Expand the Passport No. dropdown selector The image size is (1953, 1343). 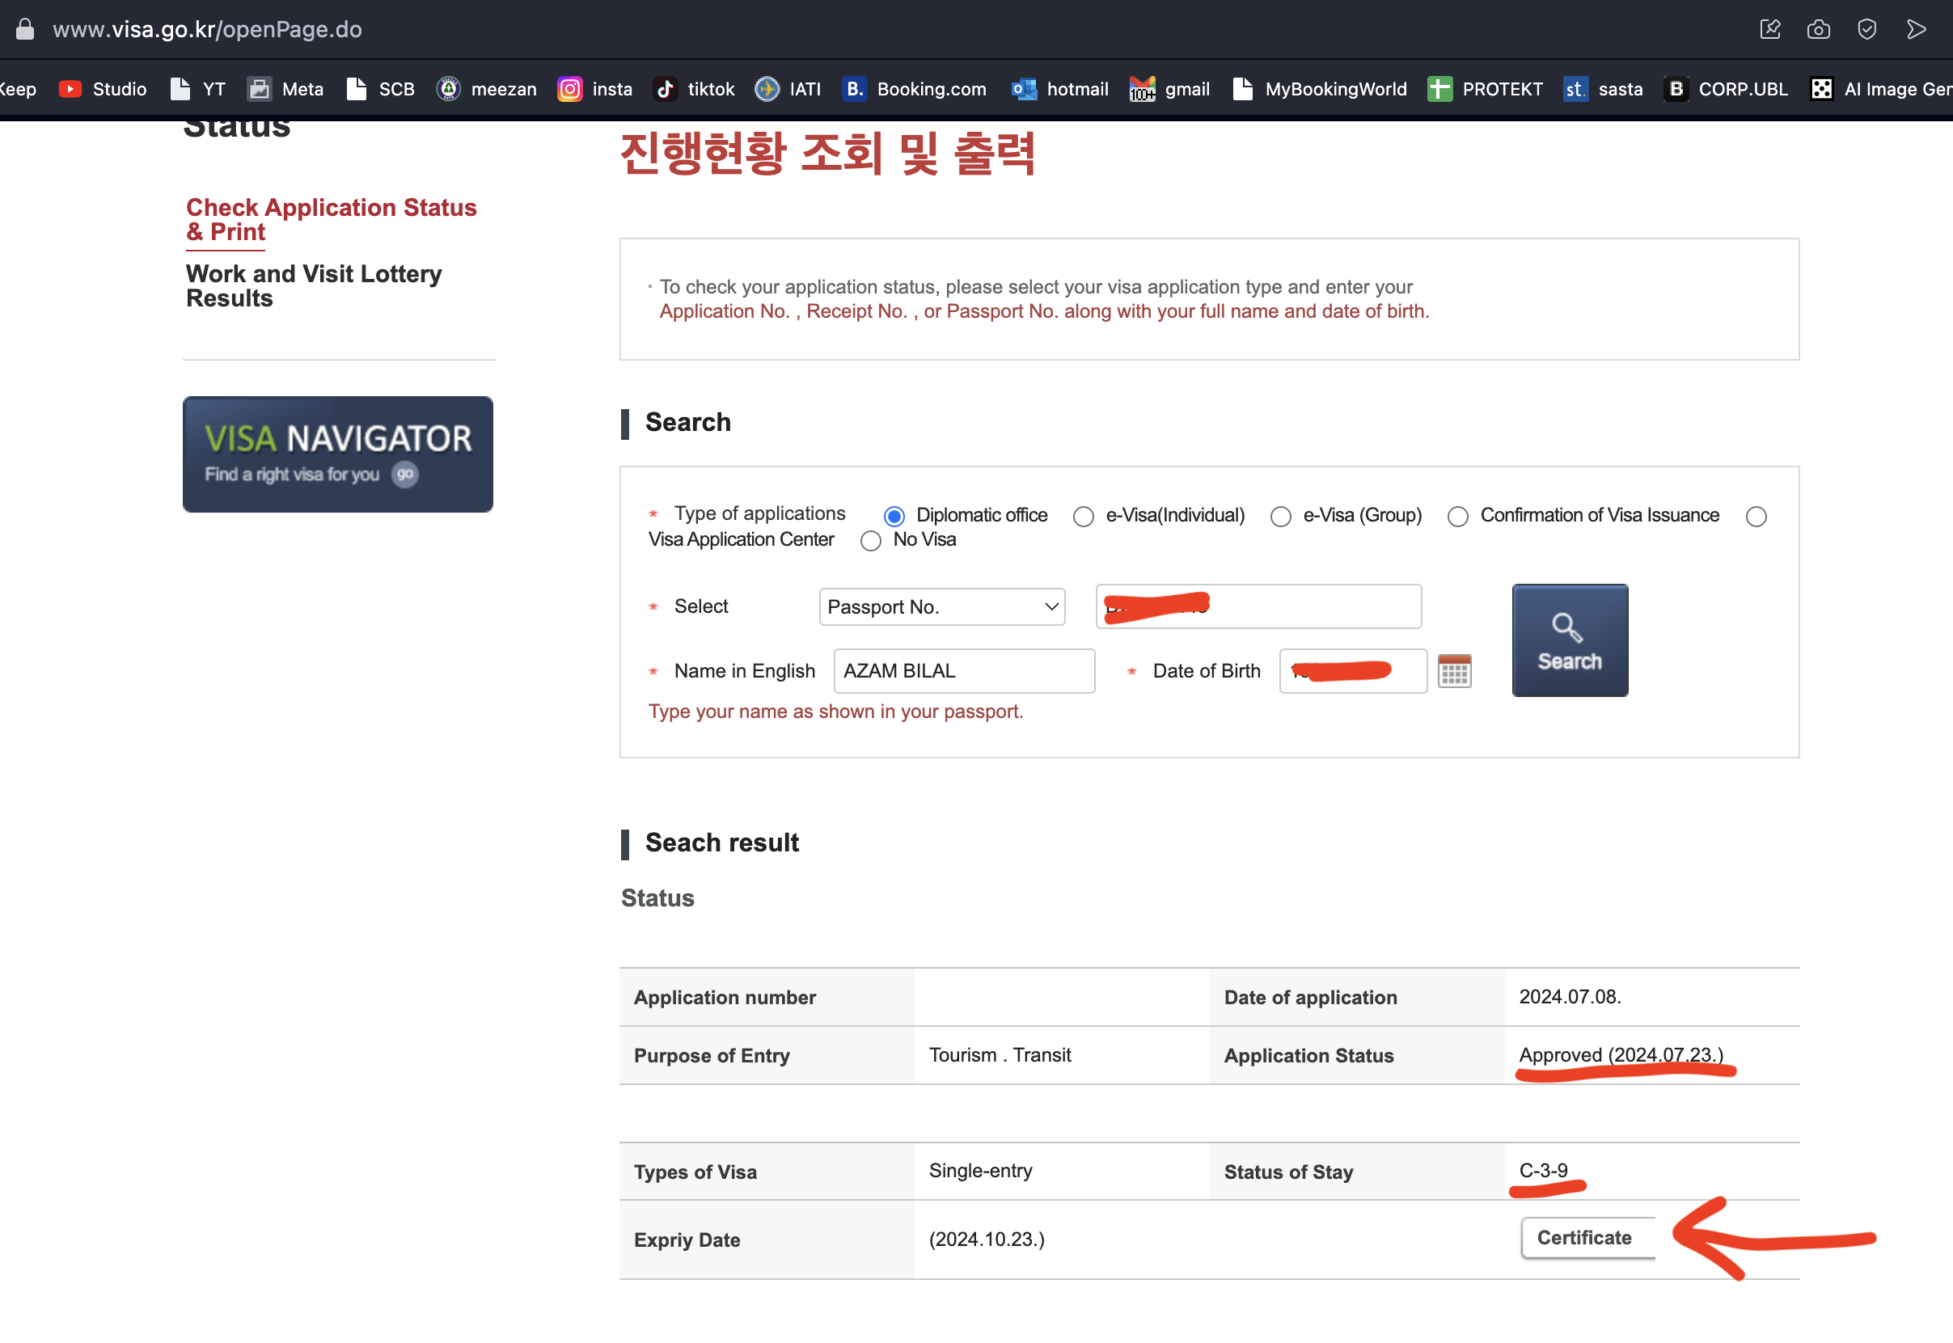[944, 606]
